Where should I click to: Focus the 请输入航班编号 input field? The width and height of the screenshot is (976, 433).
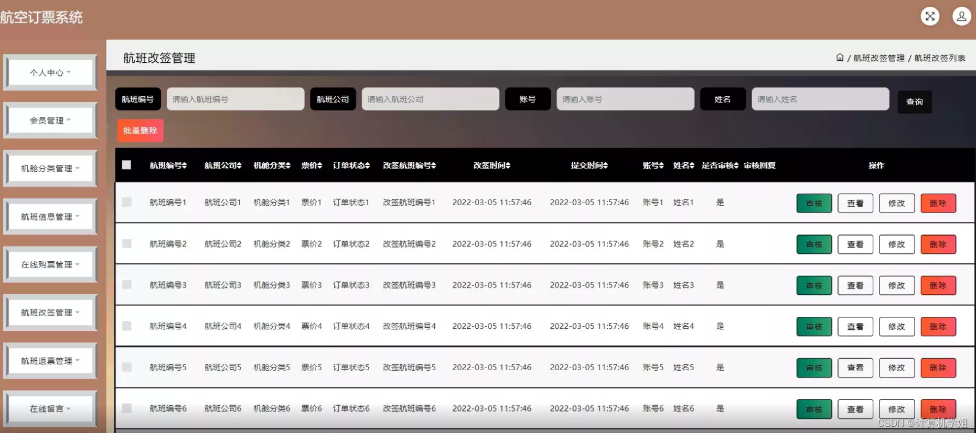235,99
